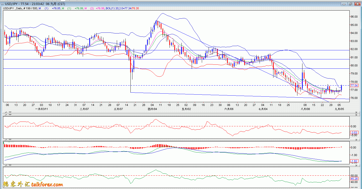The width and height of the screenshot is (362, 189).
Task: Select the 'USD/JPY , Daily' header label
Action: 13,8
